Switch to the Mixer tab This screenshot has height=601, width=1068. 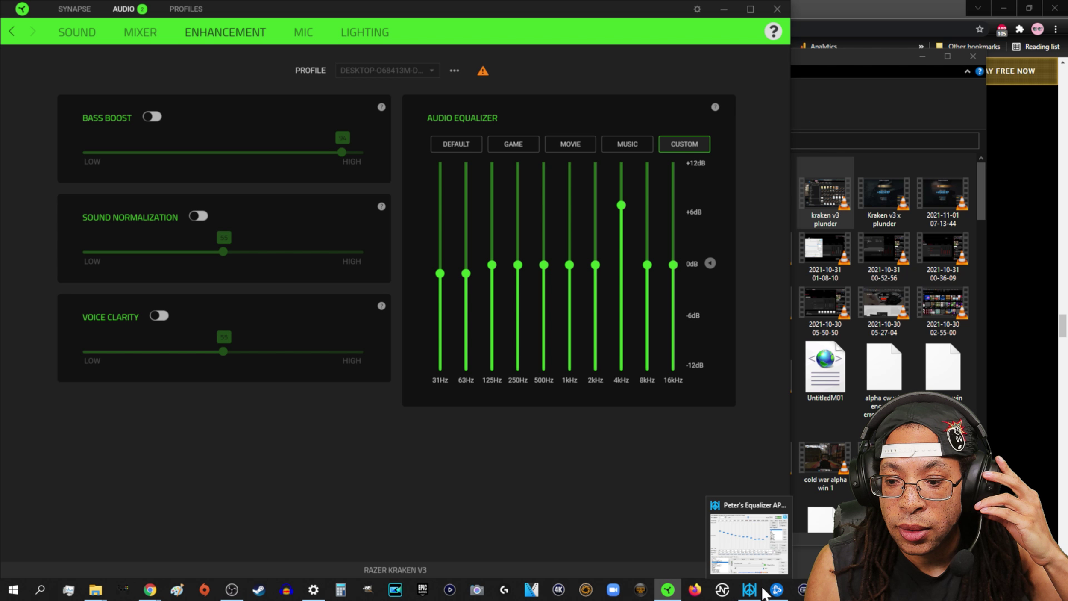[x=140, y=32]
